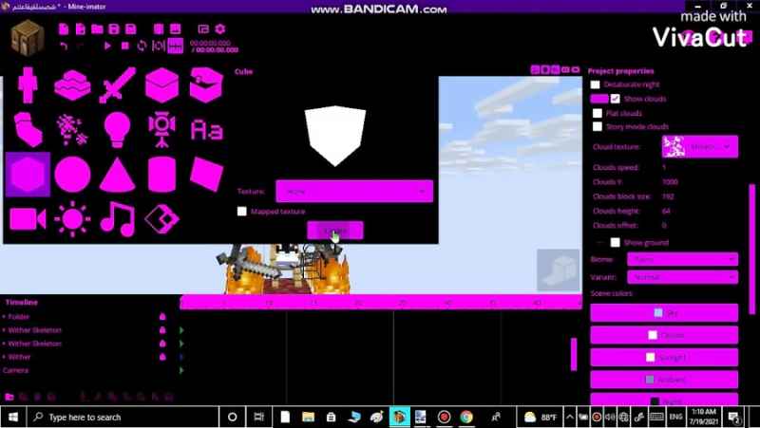
Task: Open the Ambient scene color button
Action: coord(664,380)
